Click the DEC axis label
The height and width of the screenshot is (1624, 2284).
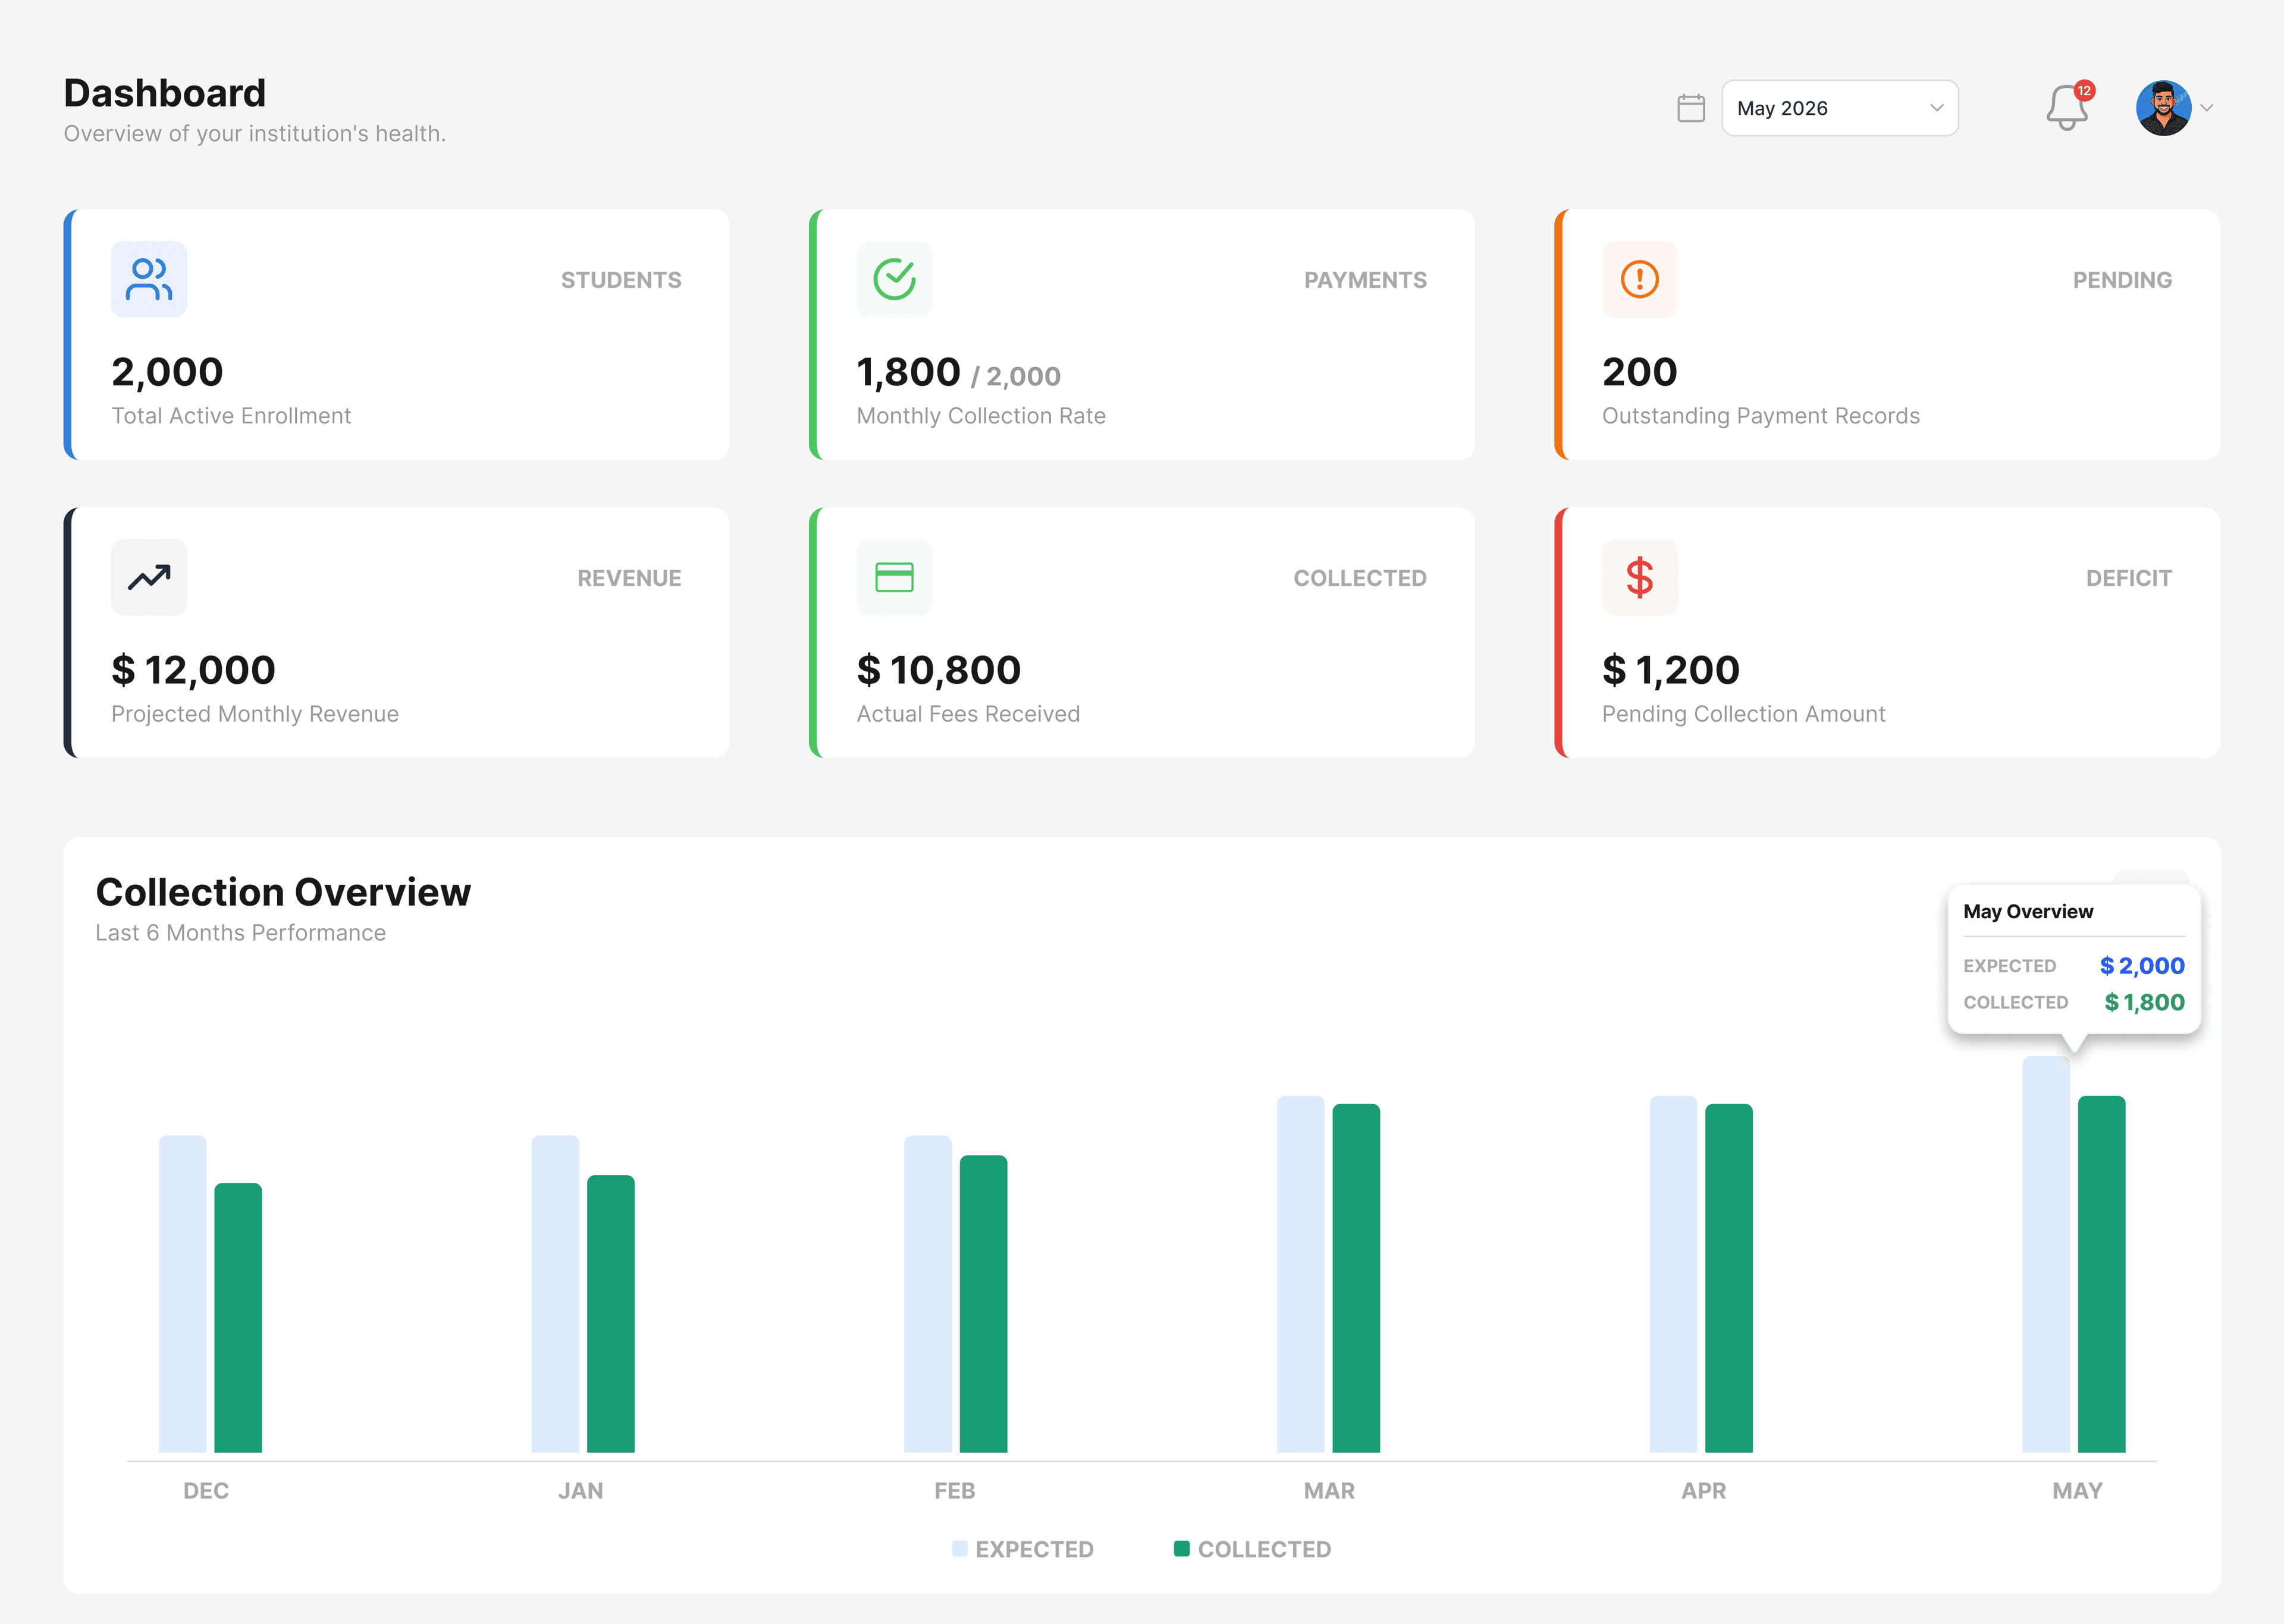206,1491
